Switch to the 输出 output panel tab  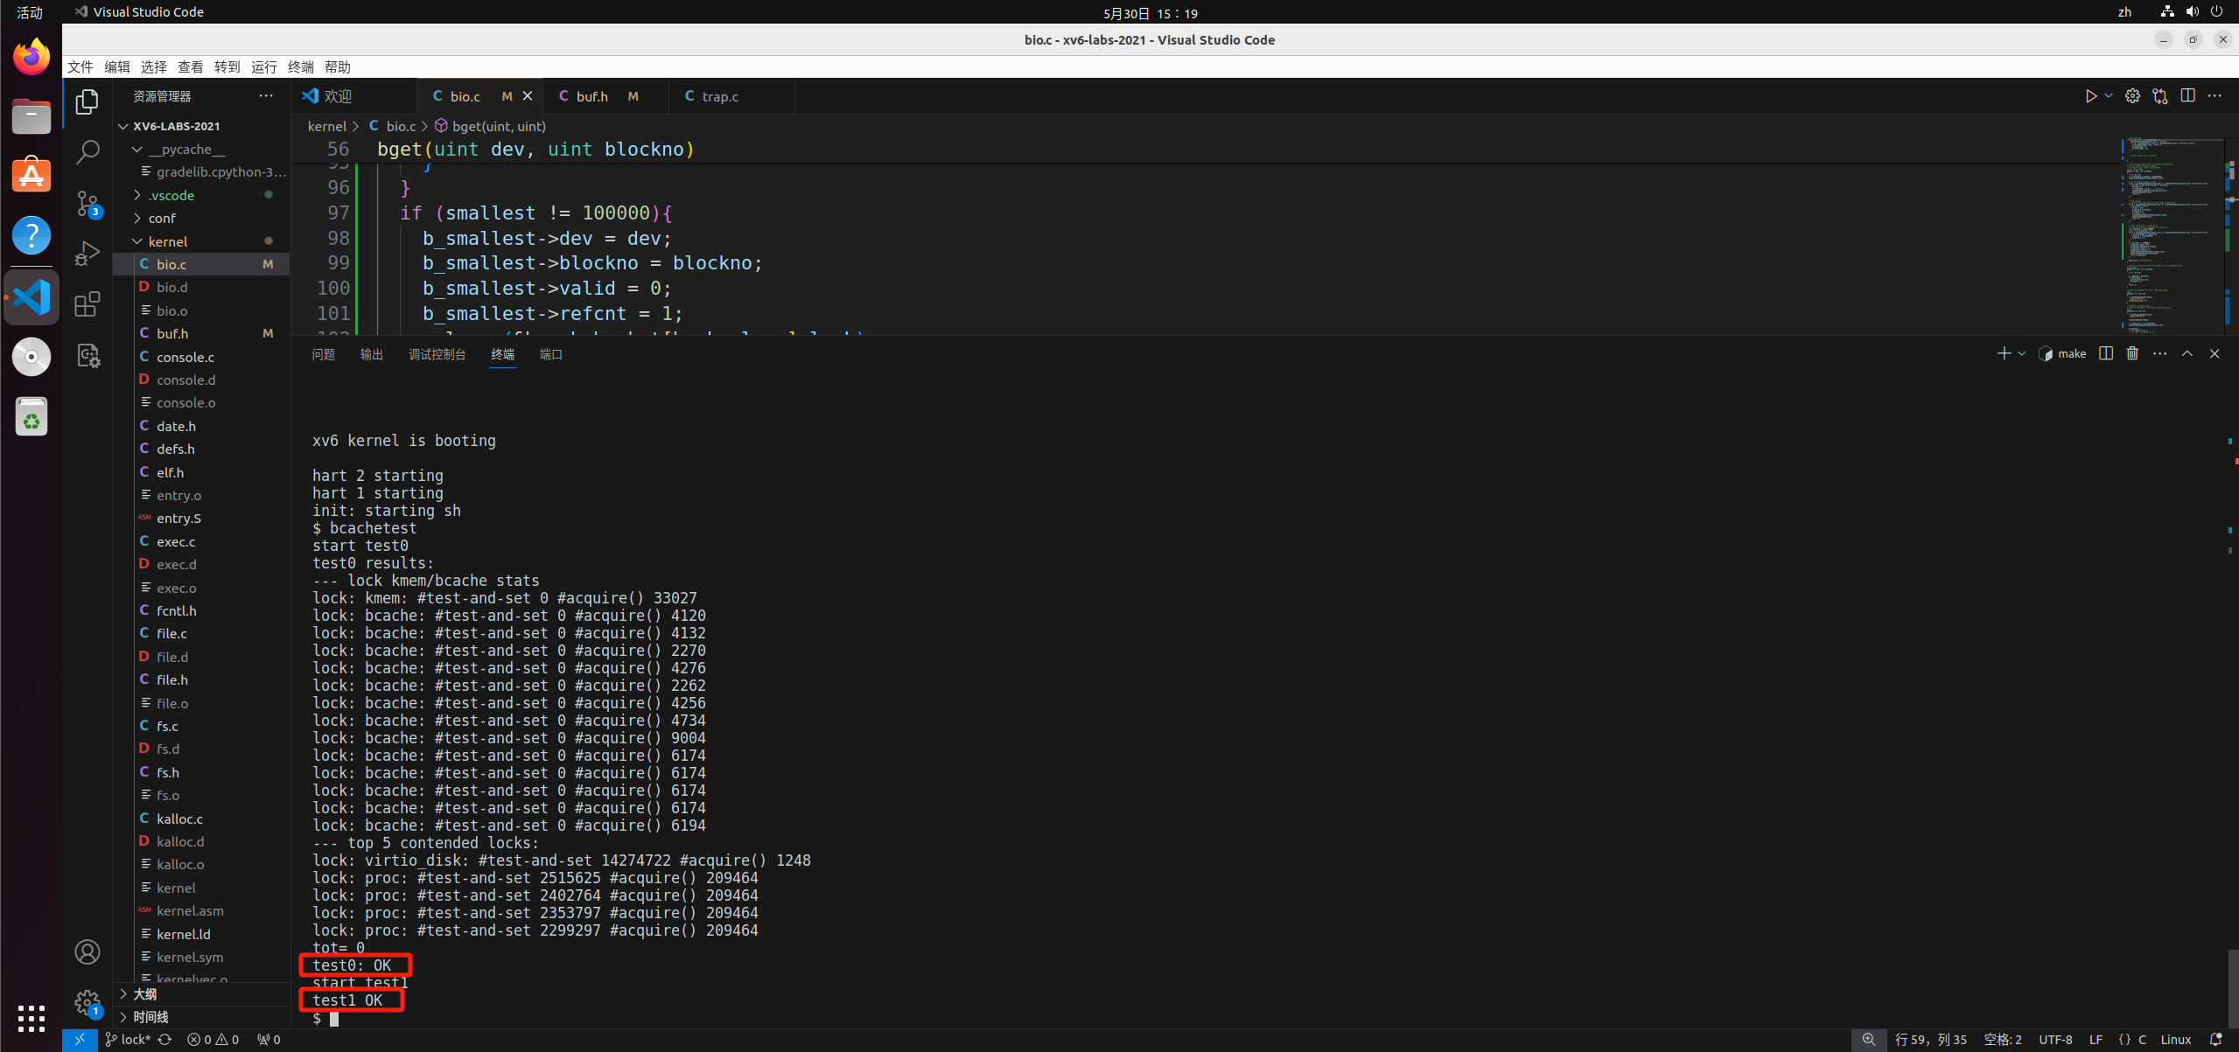(372, 354)
